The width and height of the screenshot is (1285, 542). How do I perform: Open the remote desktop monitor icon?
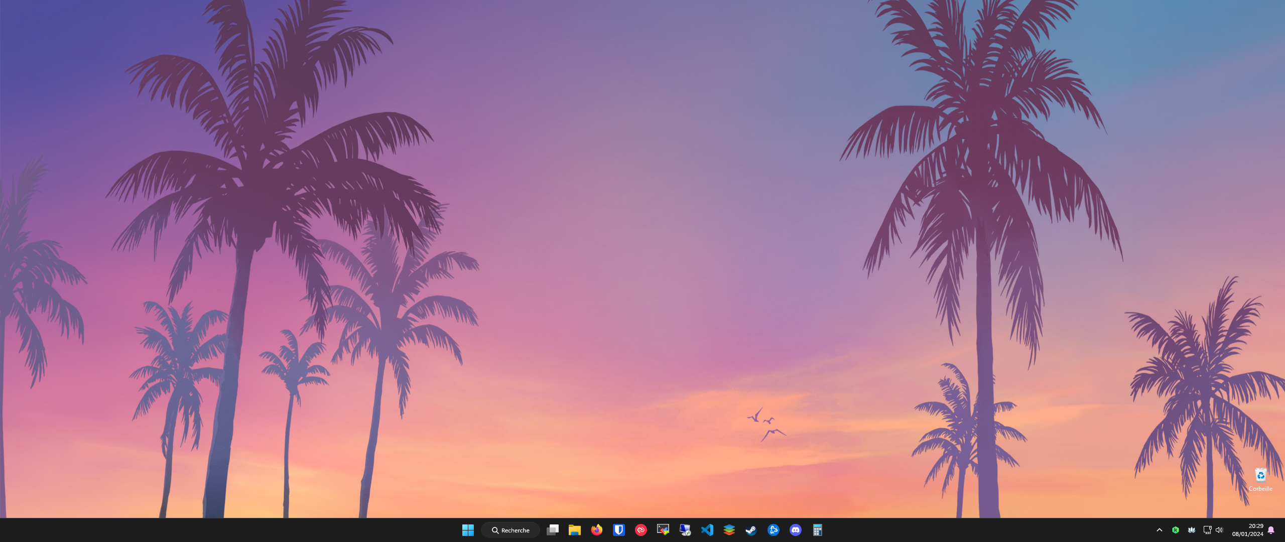coord(685,530)
